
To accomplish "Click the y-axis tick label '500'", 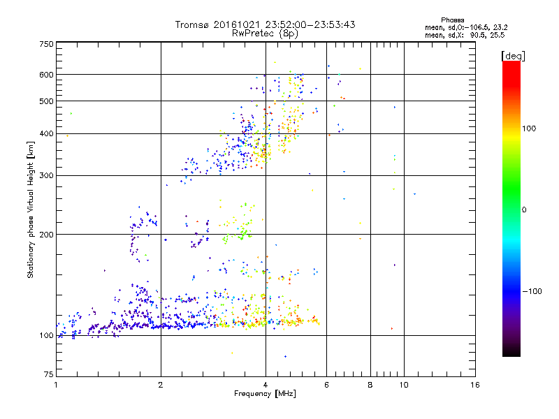I will coord(46,101).
